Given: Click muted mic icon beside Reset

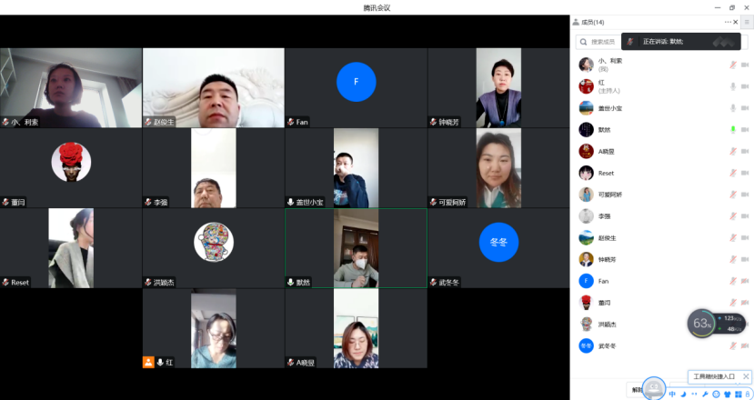Looking at the screenshot, I should (732, 173).
